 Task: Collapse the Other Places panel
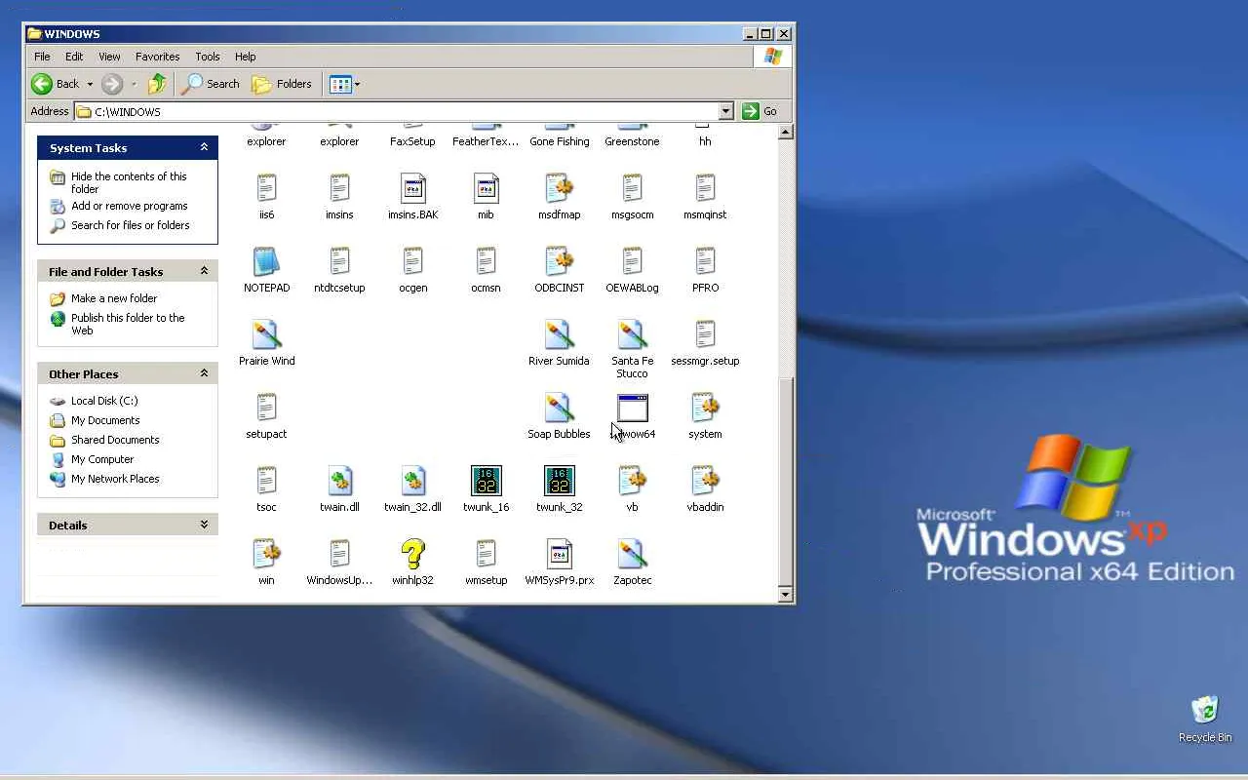click(x=204, y=373)
